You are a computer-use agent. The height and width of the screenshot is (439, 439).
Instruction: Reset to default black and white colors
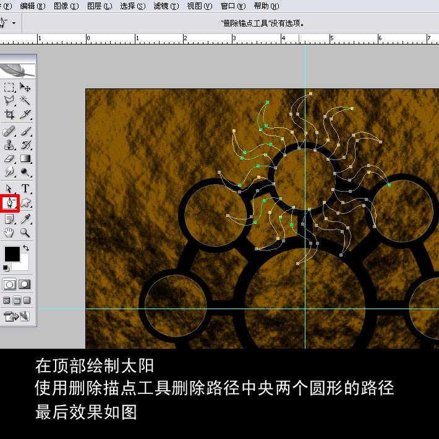coord(6,268)
